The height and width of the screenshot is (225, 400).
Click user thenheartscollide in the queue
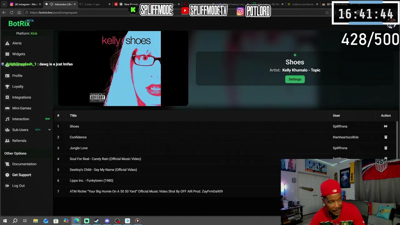pyautogui.click(x=346, y=137)
